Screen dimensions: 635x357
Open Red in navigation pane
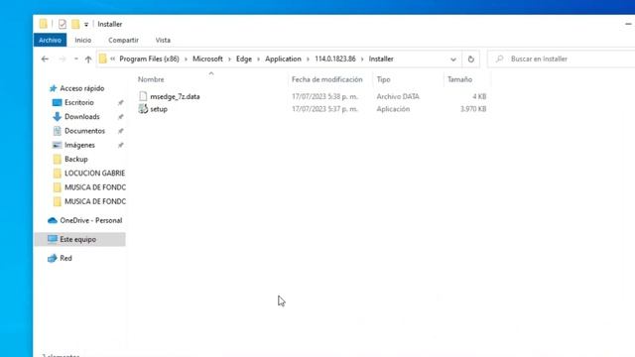pos(65,258)
